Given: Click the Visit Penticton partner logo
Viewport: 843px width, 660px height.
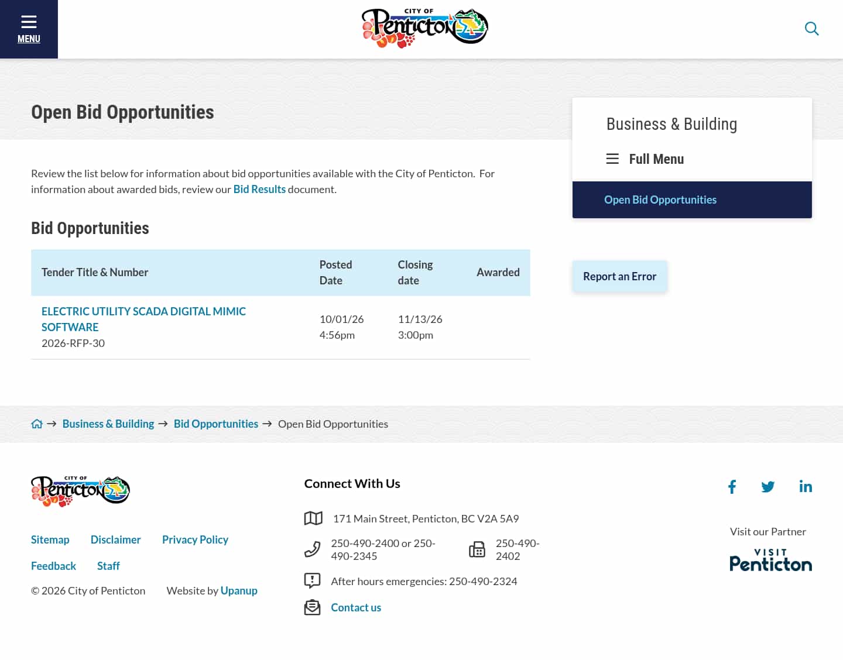Looking at the screenshot, I should coord(770,560).
